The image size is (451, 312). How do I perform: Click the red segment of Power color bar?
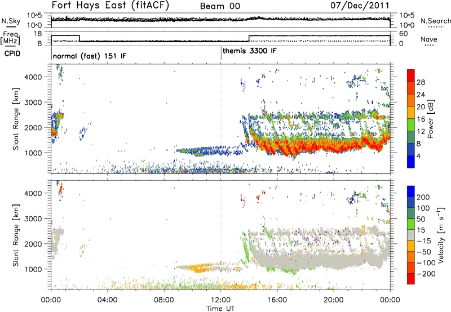(x=411, y=76)
